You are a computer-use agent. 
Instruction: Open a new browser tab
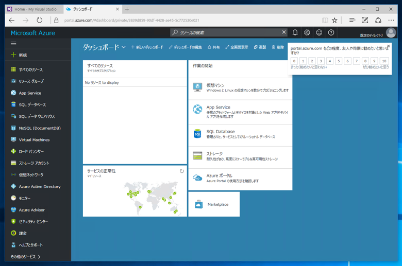coord(127,9)
